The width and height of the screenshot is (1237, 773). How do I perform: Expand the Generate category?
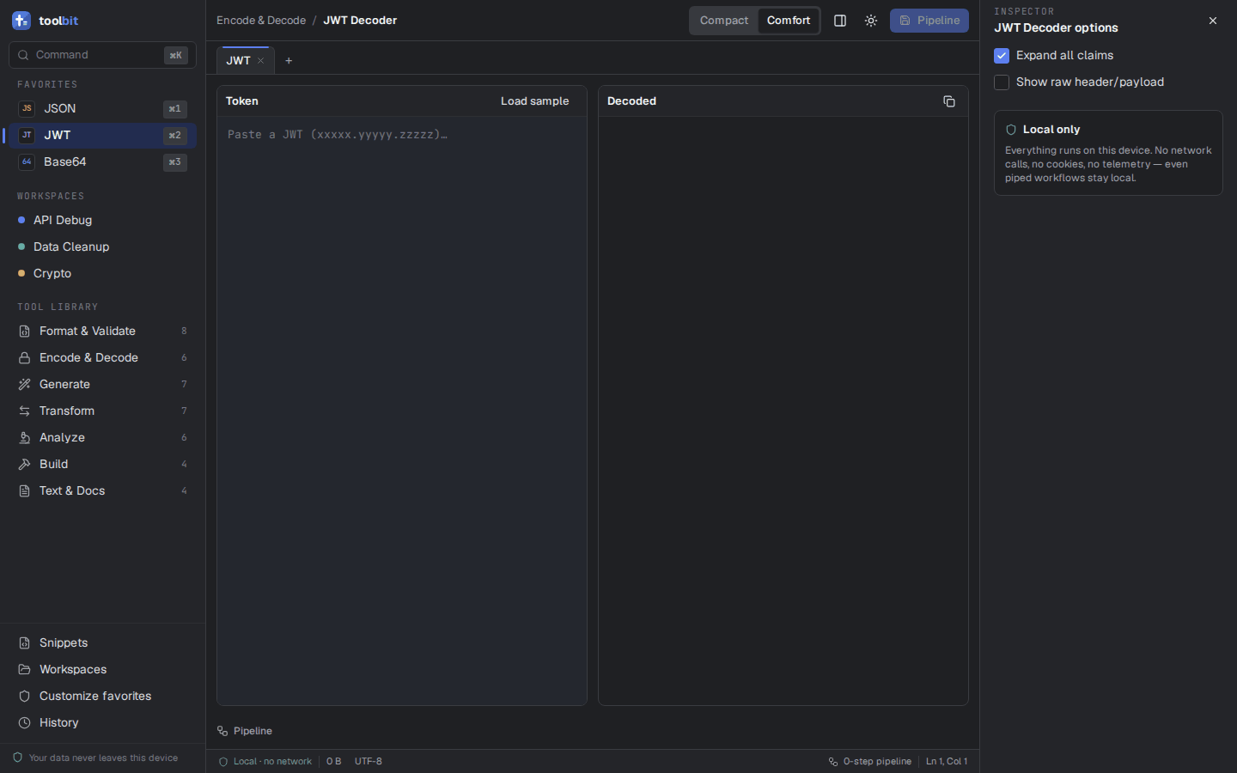(x=102, y=385)
